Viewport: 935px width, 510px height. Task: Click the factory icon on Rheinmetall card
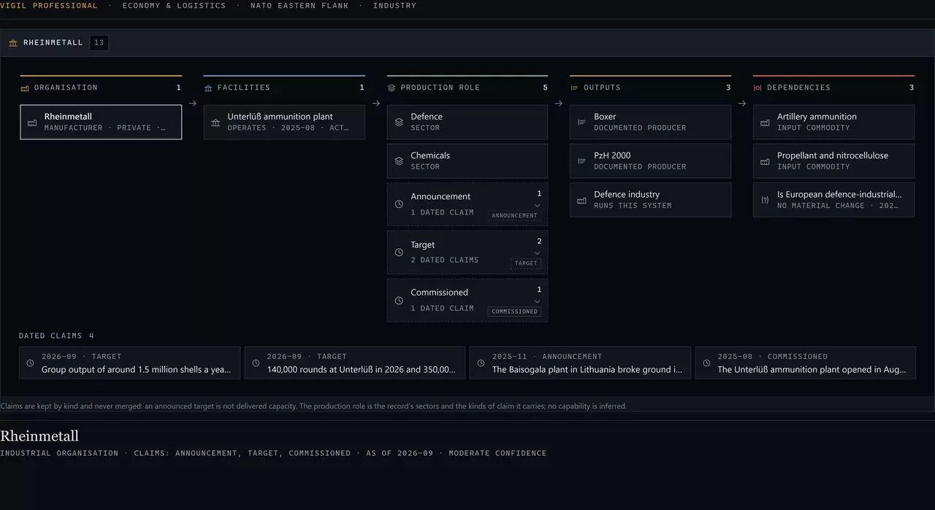click(32, 123)
